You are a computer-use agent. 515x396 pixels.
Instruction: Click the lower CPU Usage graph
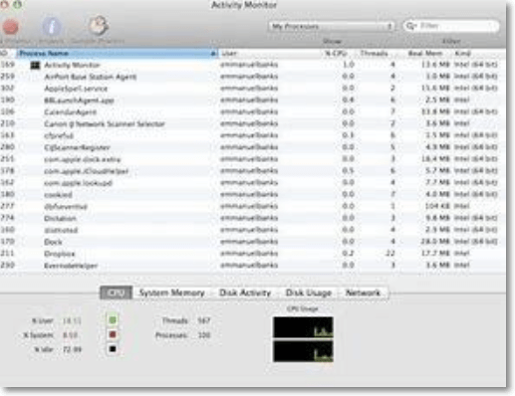303,351
